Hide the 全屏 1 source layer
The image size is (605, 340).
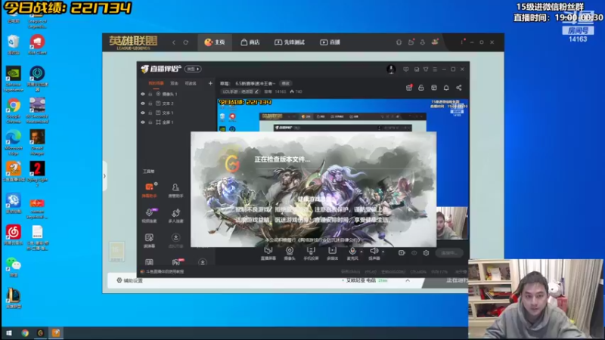point(143,122)
